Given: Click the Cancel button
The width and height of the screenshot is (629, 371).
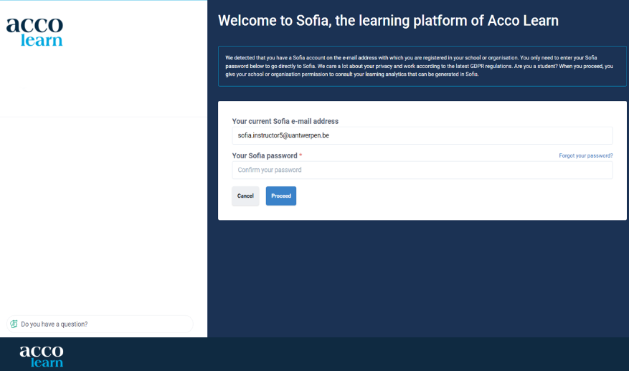Looking at the screenshot, I should coord(245,196).
